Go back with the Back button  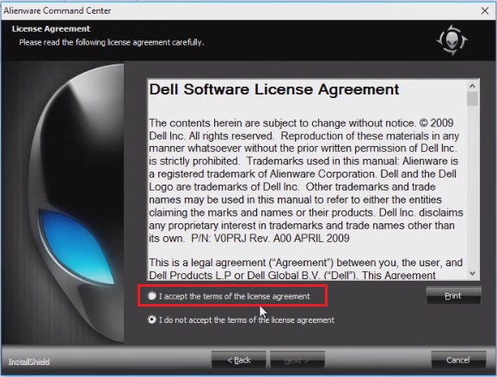[x=239, y=360]
